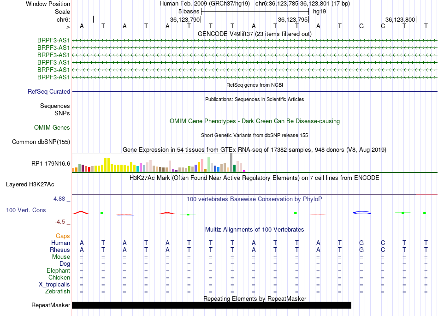This screenshot has width=438, height=316.
Task: Open the RefSeq genes from NCBI title
Action: pyautogui.click(x=255, y=85)
